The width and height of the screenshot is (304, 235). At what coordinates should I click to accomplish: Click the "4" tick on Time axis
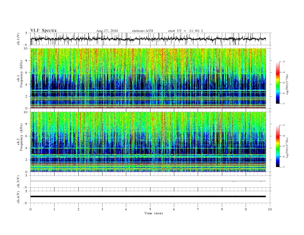pos(126,209)
